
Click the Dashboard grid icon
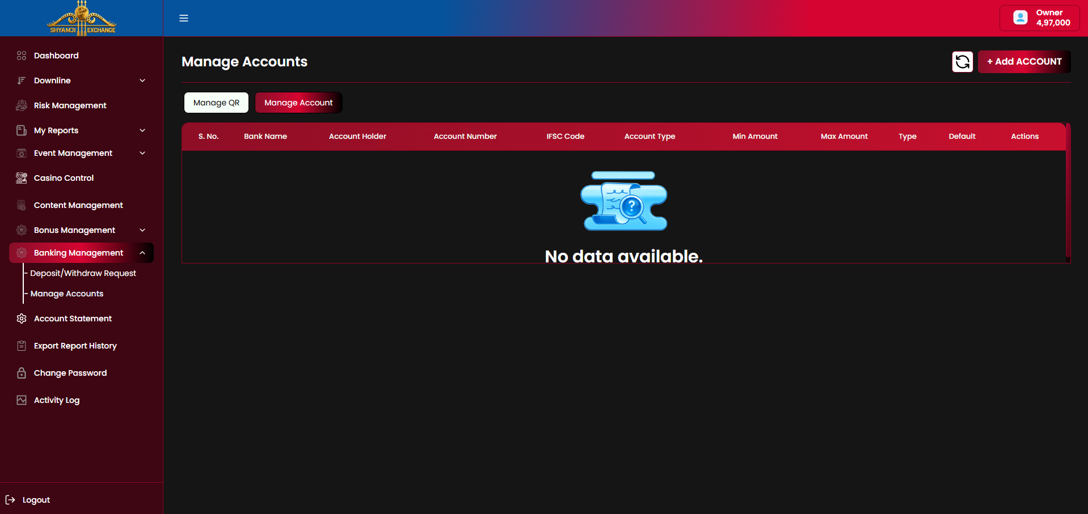click(22, 56)
